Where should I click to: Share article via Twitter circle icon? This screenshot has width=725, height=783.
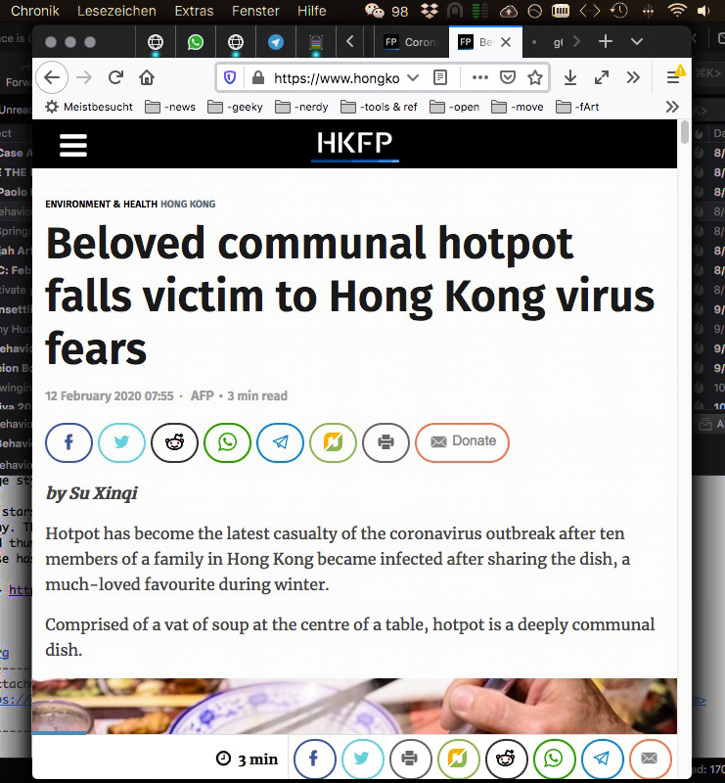122,442
